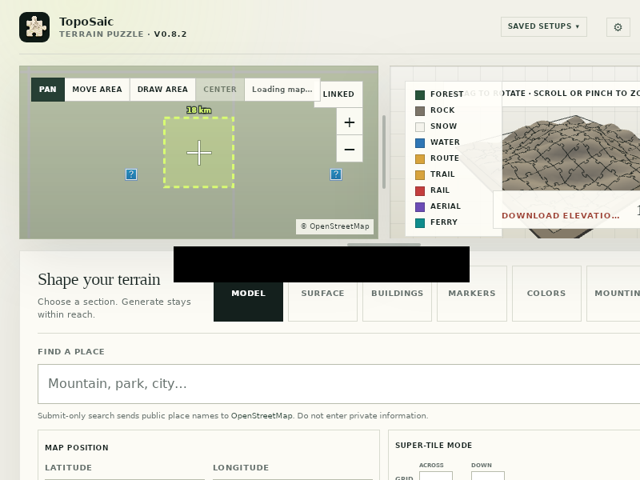Click the dashed yellow selection area

tap(198, 152)
